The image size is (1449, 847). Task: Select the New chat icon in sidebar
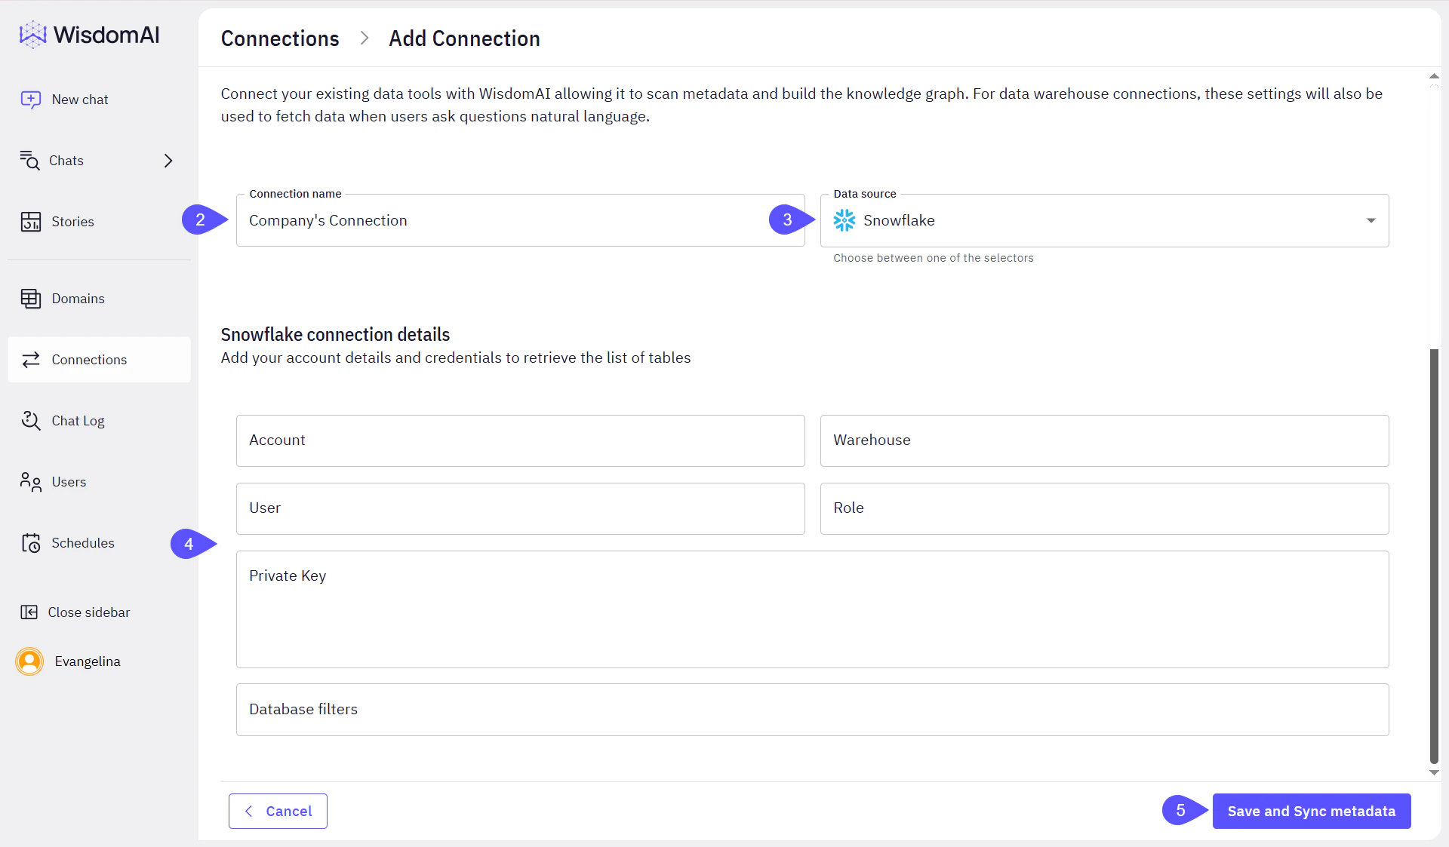pyautogui.click(x=32, y=99)
